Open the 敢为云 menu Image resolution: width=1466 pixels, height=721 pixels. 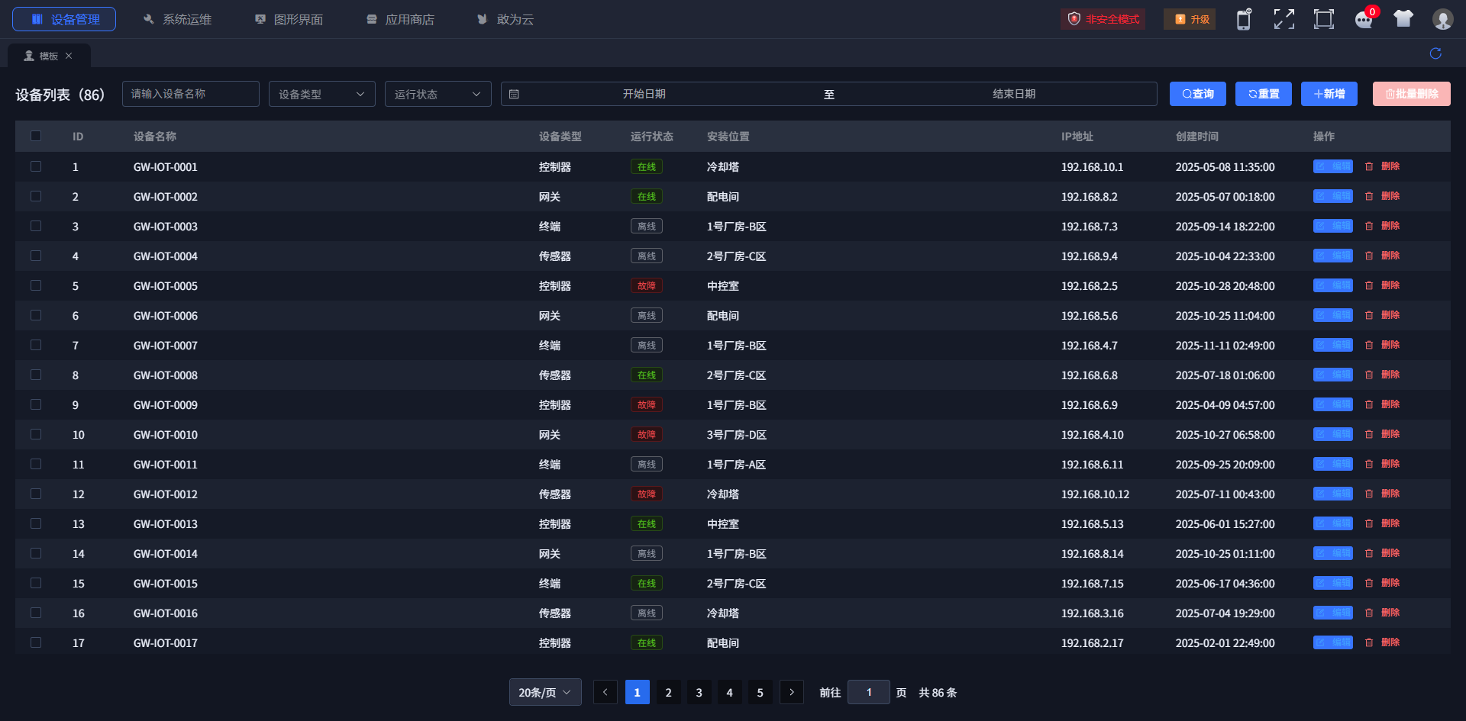pos(505,19)
